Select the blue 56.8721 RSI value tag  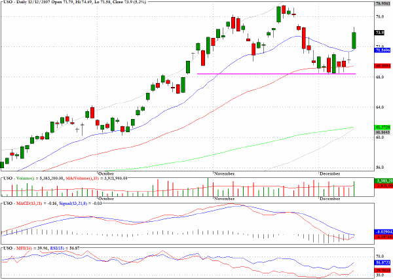(383, 263)
